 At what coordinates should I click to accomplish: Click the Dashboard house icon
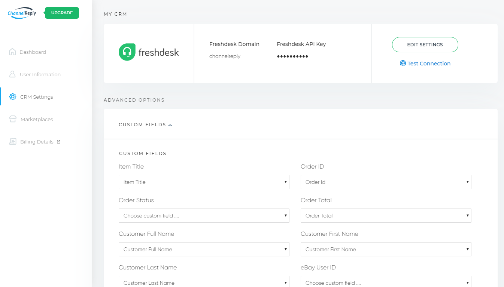pos(12,52)
